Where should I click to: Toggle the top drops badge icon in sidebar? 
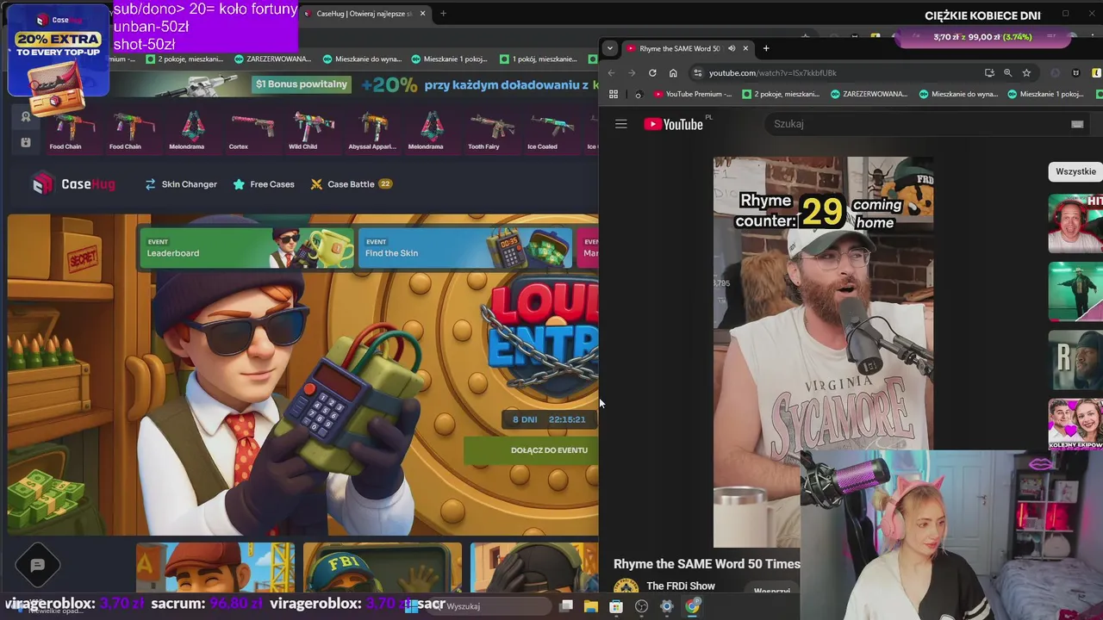coord(26,116)
